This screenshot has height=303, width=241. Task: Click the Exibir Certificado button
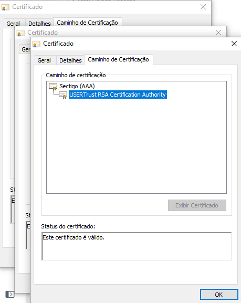197,205
